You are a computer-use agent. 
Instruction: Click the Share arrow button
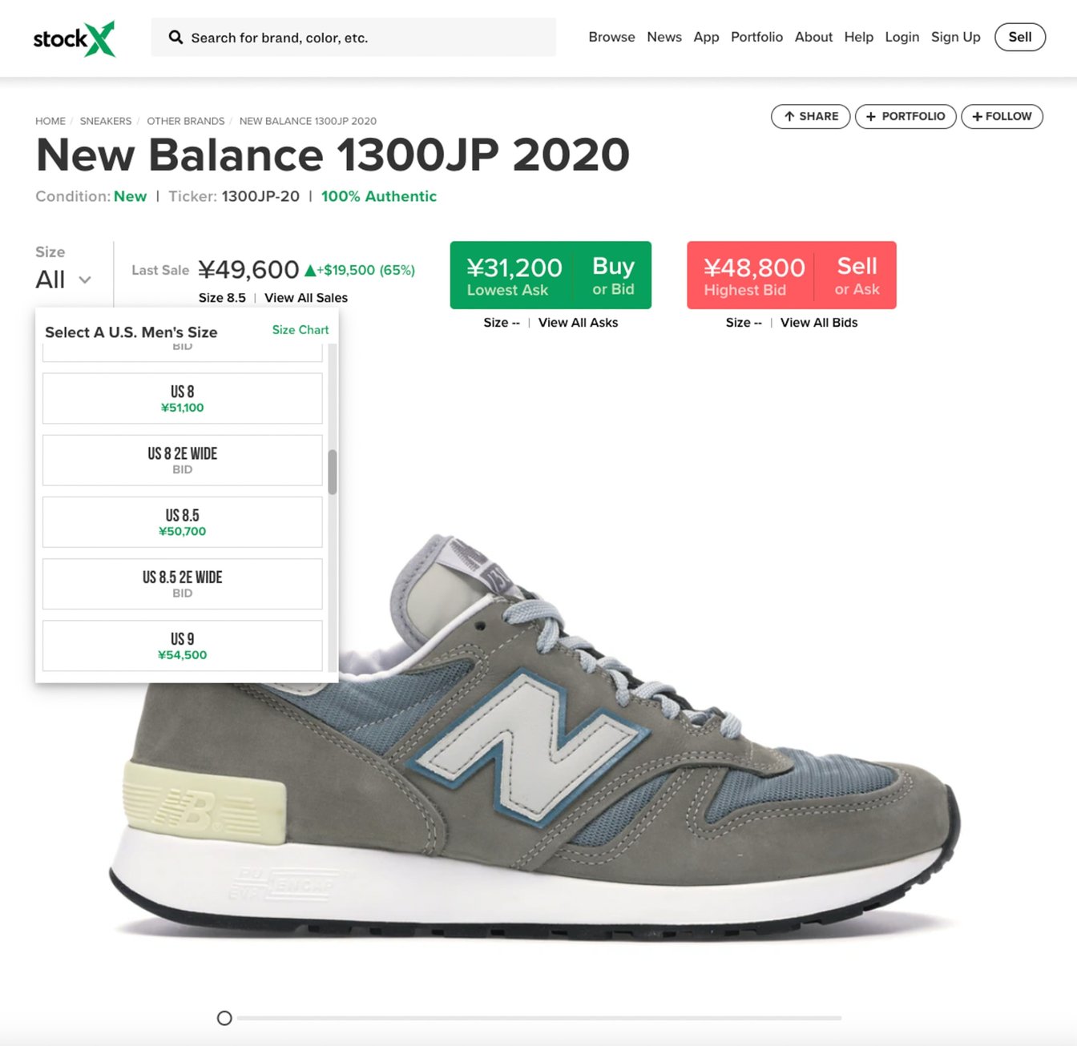point(810,116)
